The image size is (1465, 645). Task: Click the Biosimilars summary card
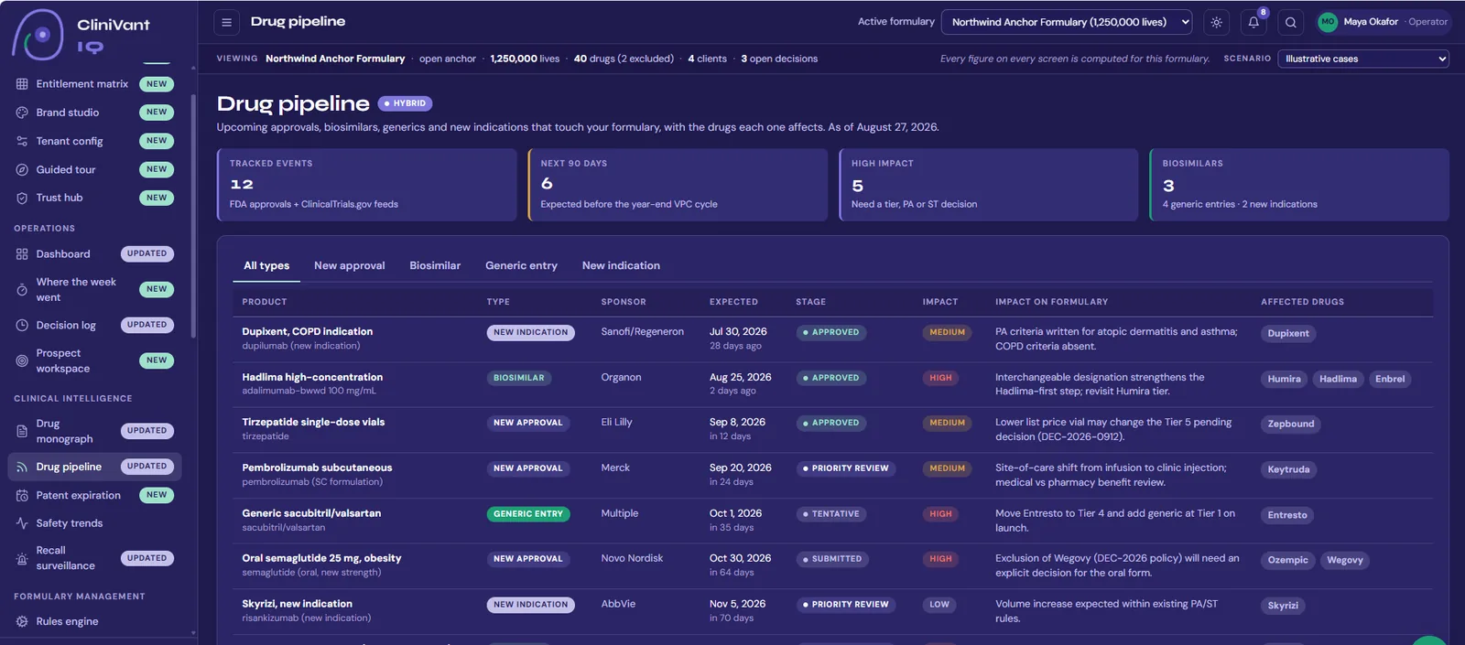click(x=1299, y=185)
